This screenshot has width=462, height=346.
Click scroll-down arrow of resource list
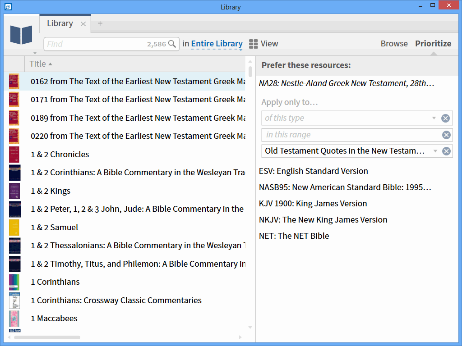pos(250,328)
